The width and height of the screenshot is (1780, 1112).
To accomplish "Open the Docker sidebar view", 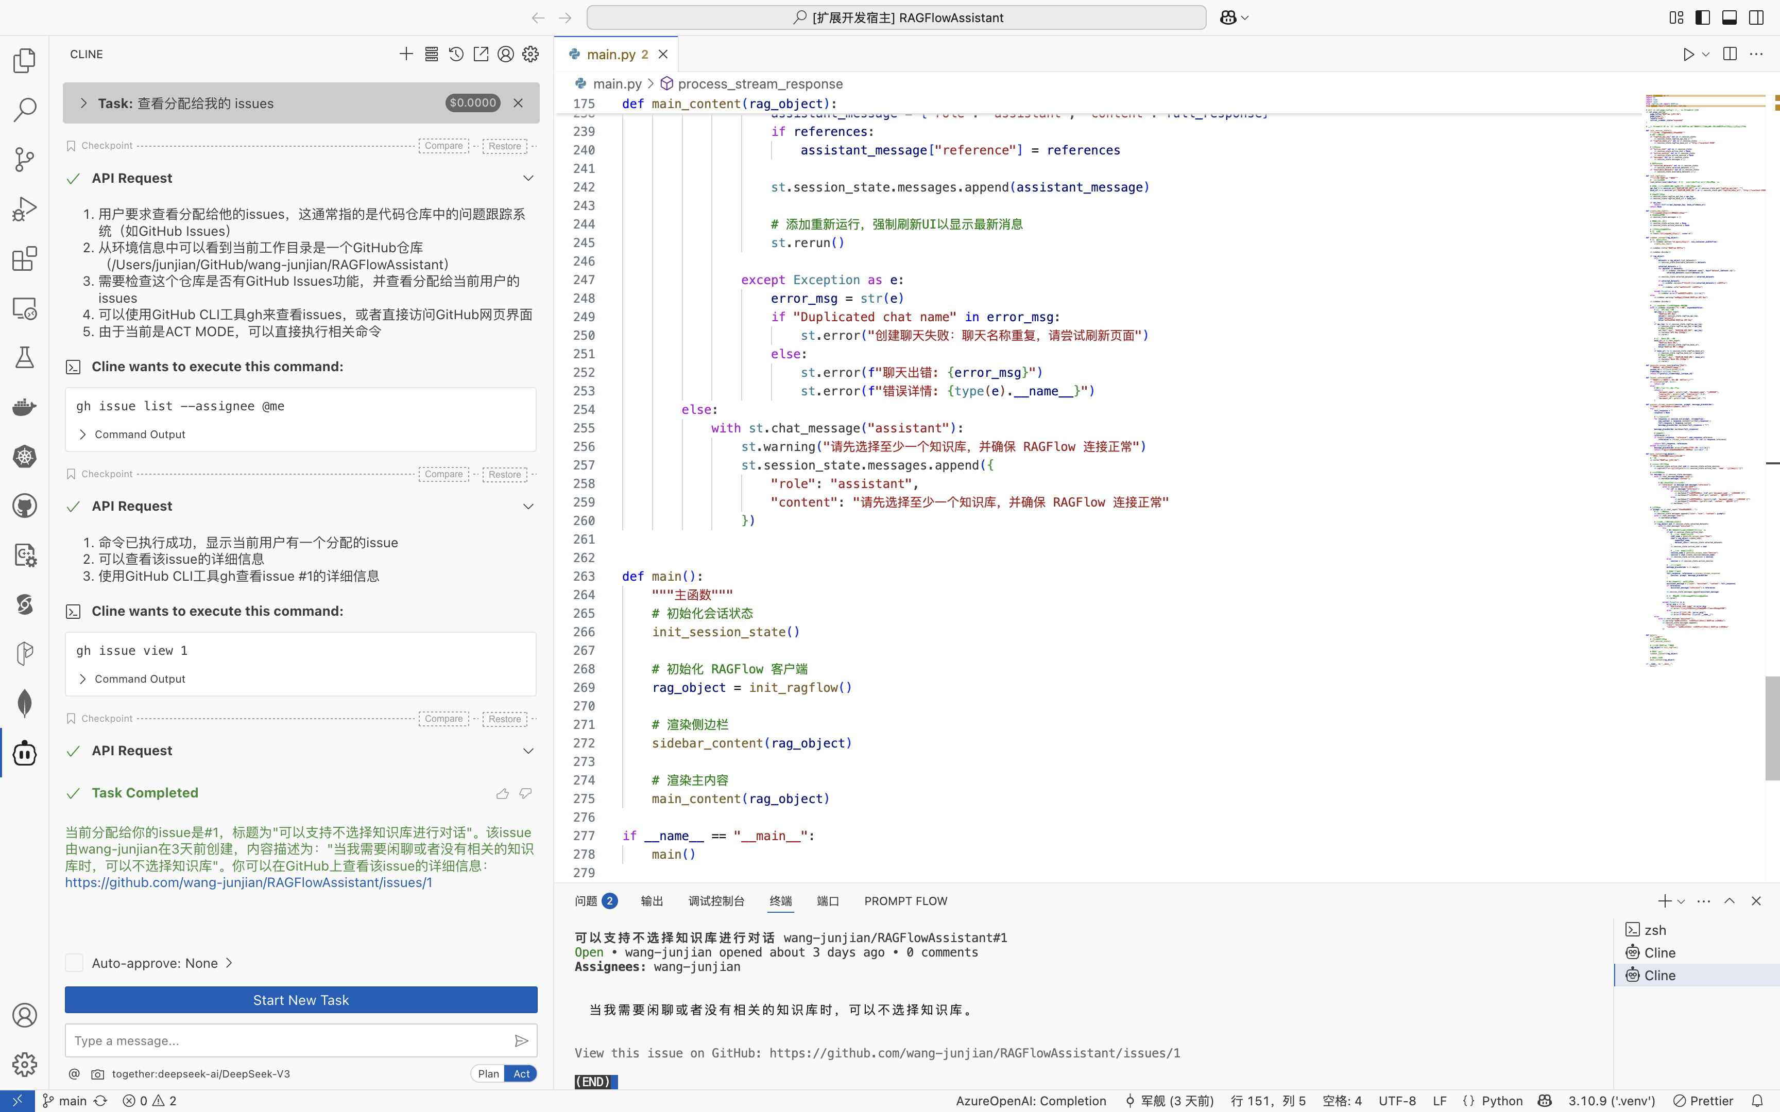I will pyautogui.click(x=24, y=407).
